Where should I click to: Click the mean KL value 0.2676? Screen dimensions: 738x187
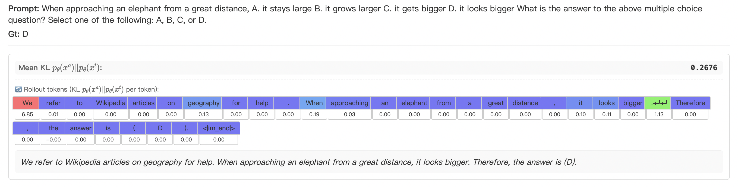click(704, 68)
